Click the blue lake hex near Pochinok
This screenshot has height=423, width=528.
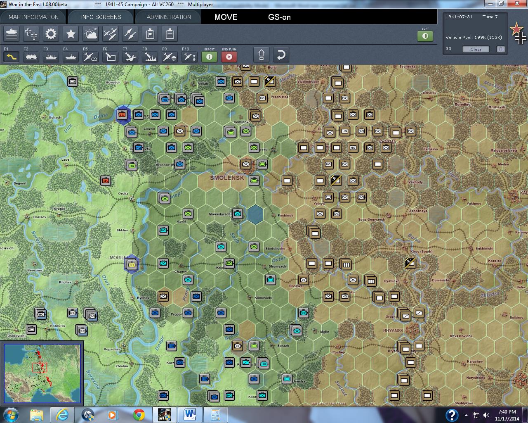[256, 214]
